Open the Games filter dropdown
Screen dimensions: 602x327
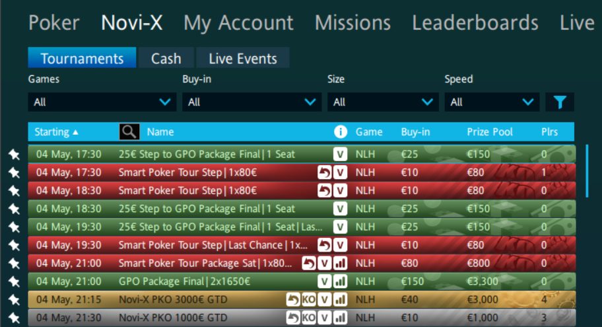[x=102, y=102]
